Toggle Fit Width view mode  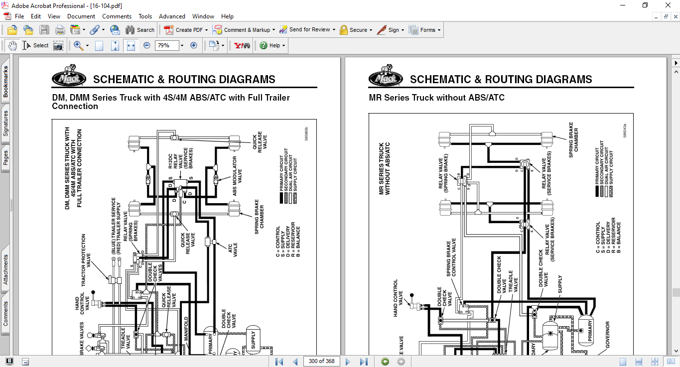pyautogui.click(x=131, y=45)
